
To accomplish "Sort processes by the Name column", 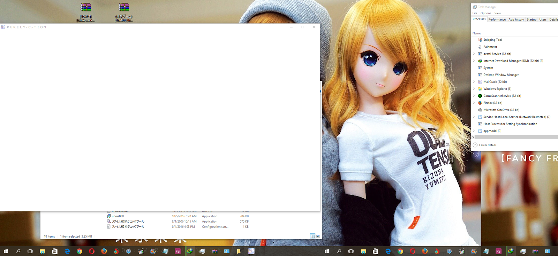I will tap(476, 33).
